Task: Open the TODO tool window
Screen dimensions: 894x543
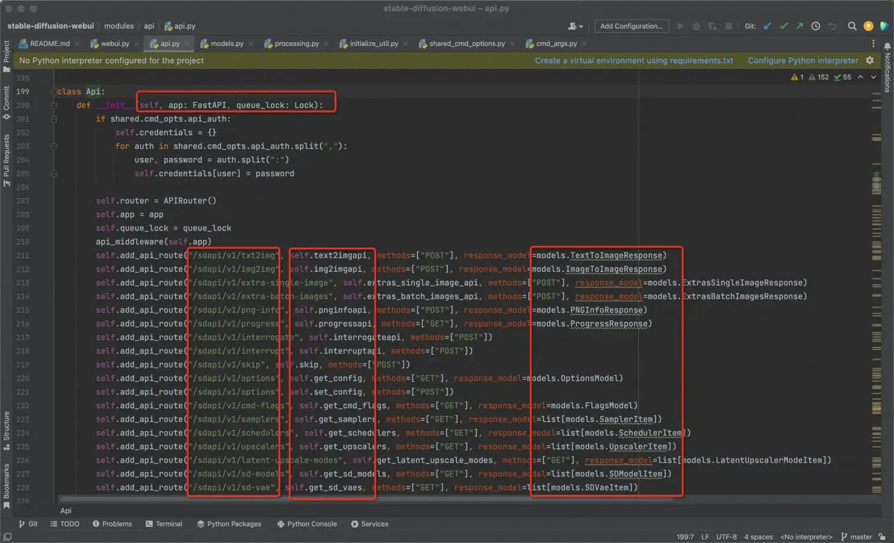Action: pyautogui.click(x=64, y=524)
